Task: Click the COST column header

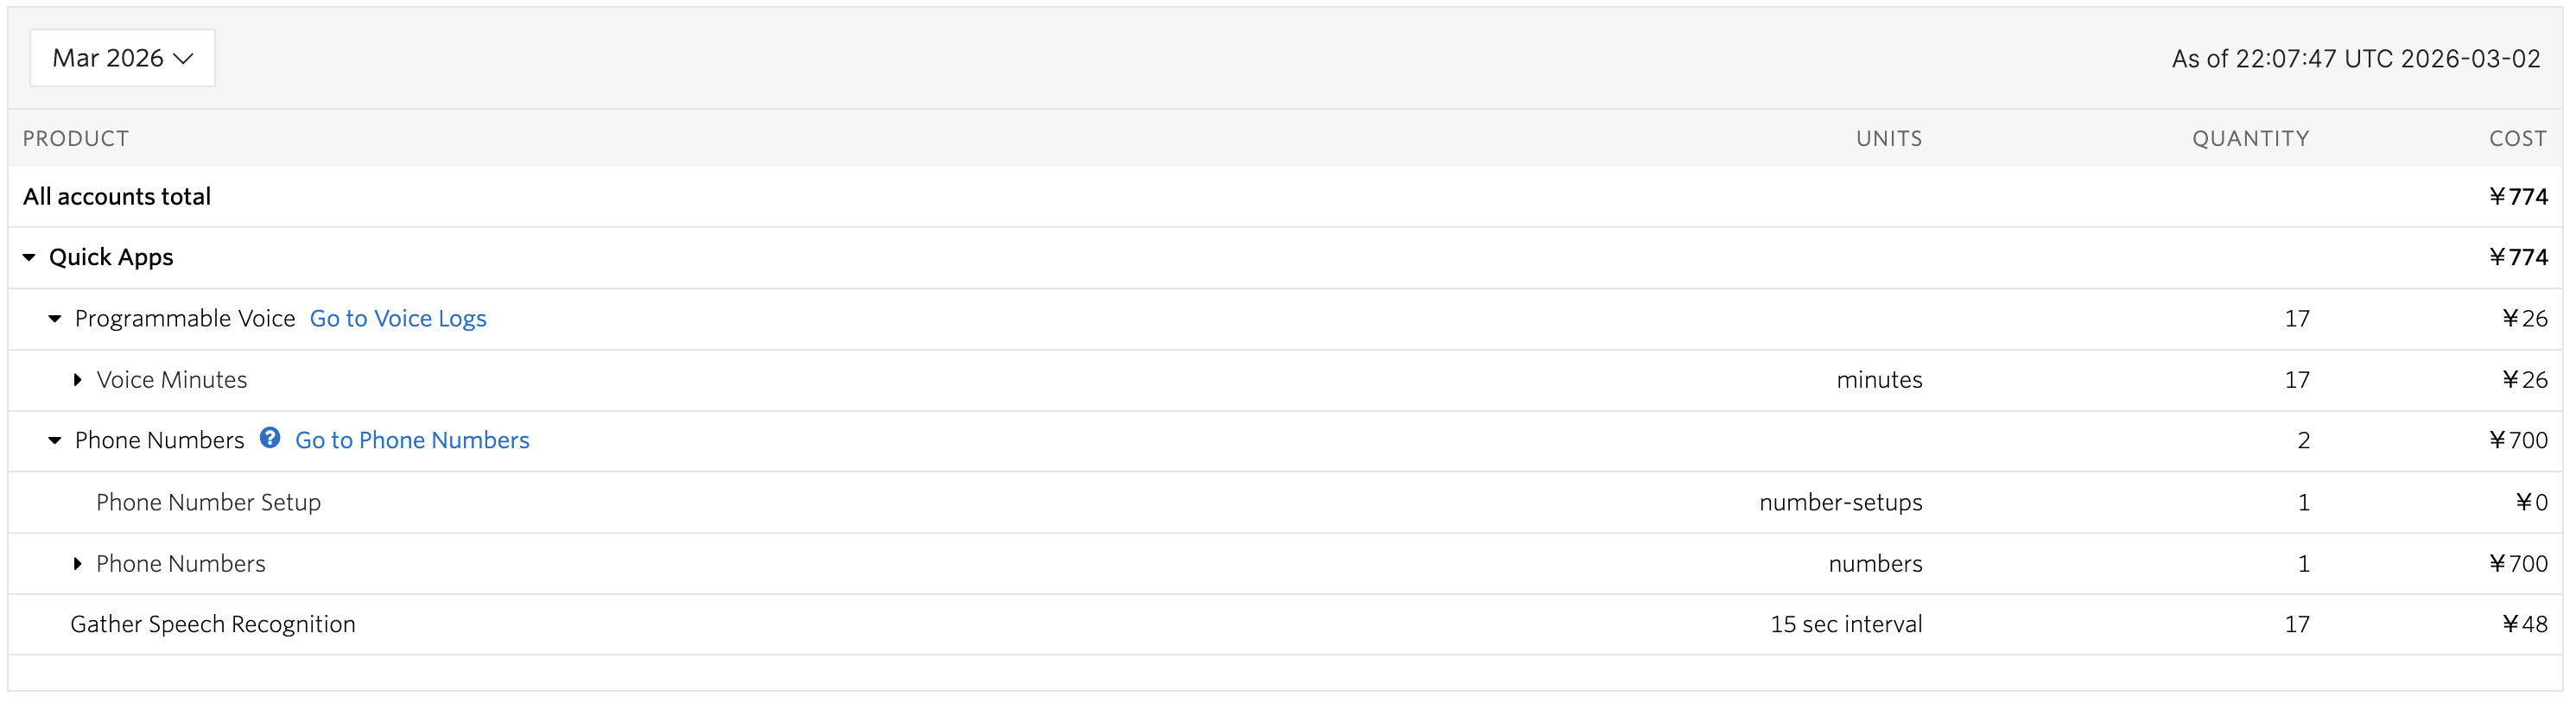Action: 2517,139
